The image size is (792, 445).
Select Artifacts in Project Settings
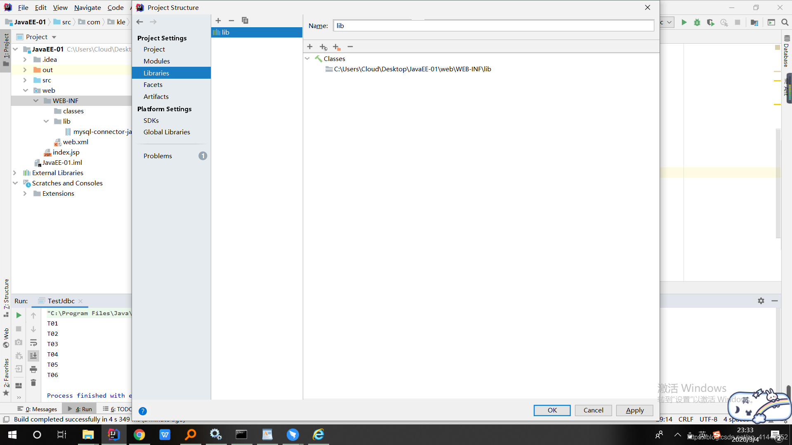156,96
